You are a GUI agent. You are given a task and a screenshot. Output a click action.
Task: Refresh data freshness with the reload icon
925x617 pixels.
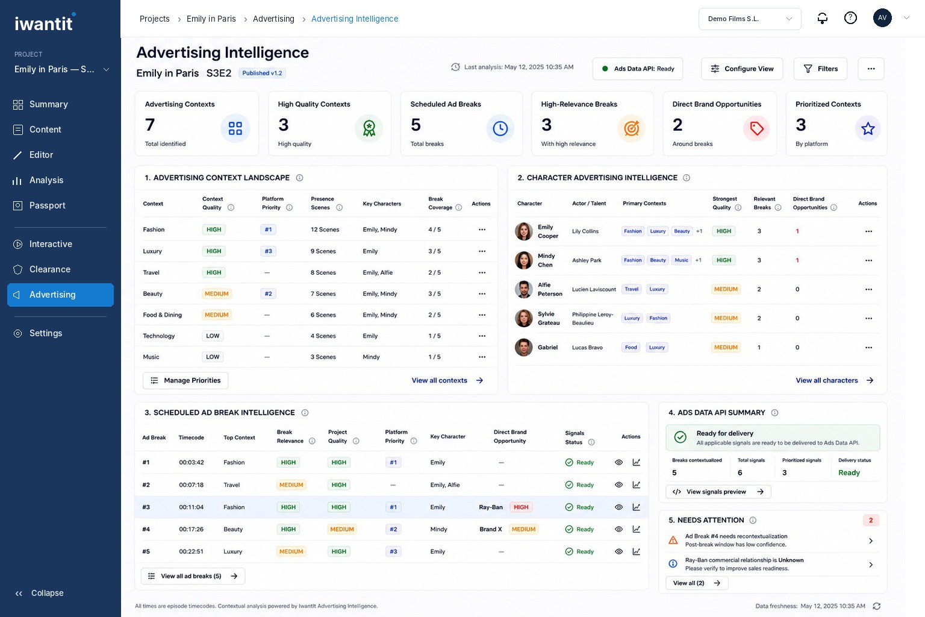pos(877,606)
